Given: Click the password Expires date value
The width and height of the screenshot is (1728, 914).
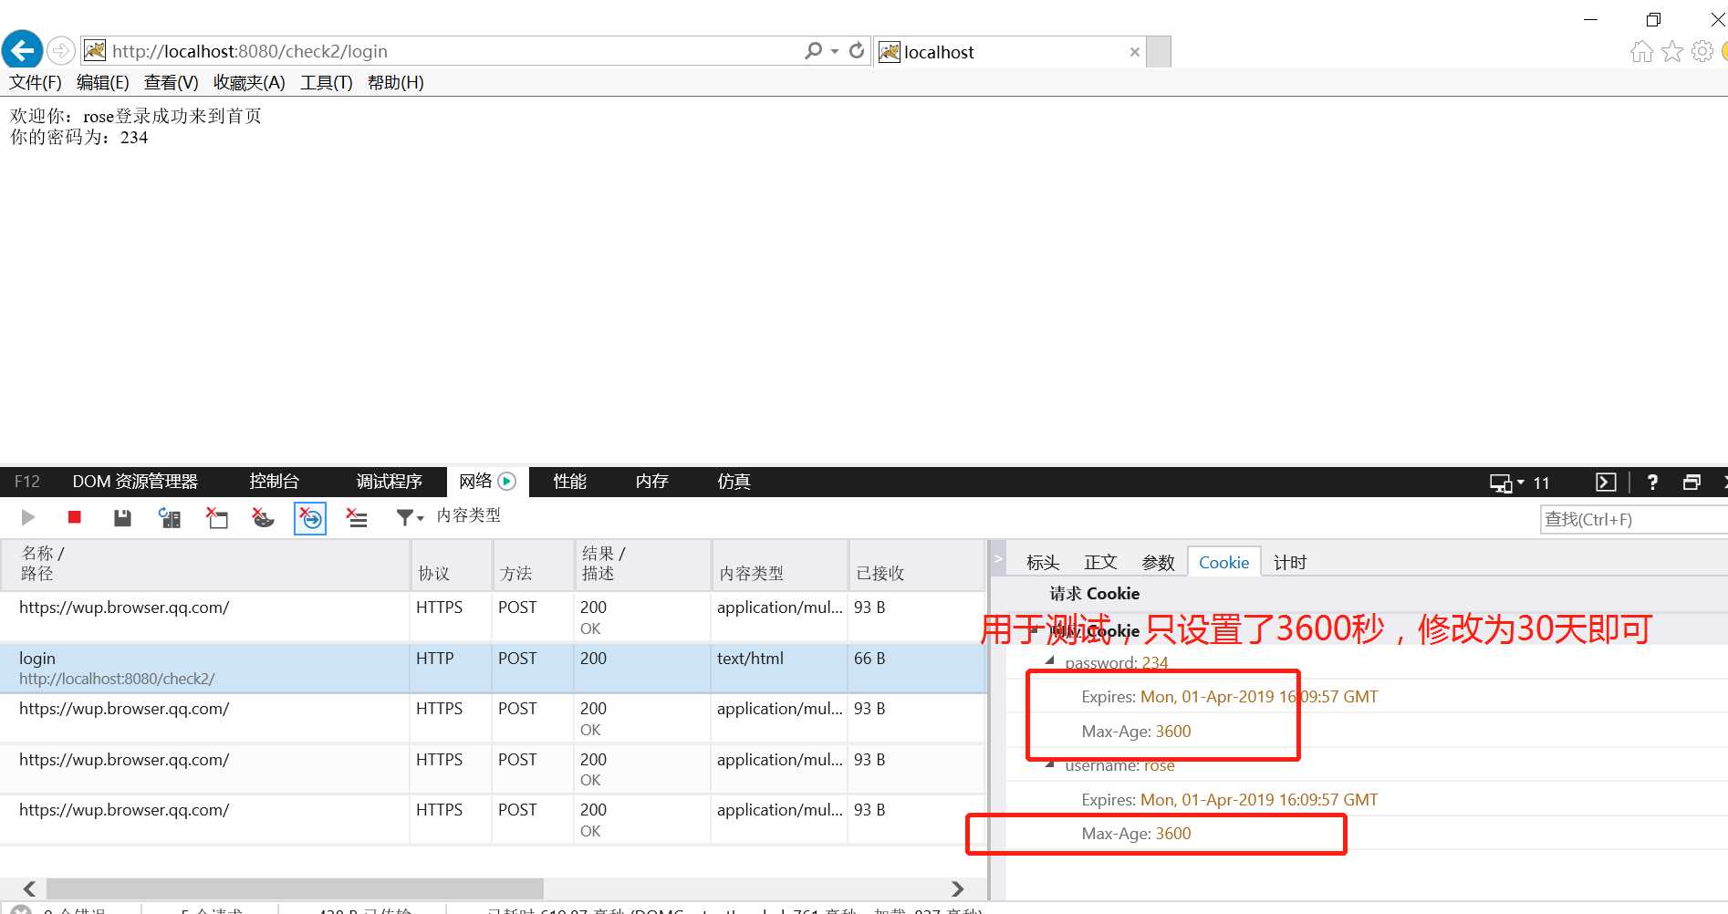Looking at the screenshot, I should tap(1259, 697).
